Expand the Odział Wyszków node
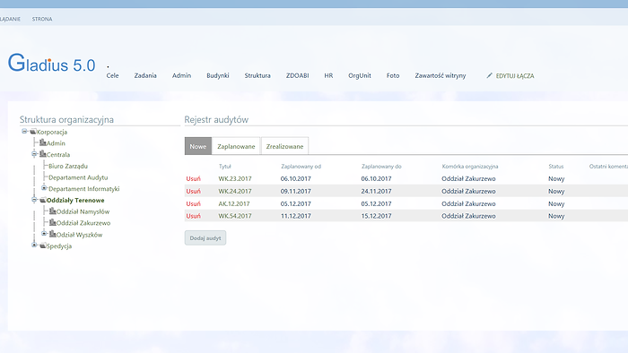The image size is (628, 353). click(x=44, y=234)
